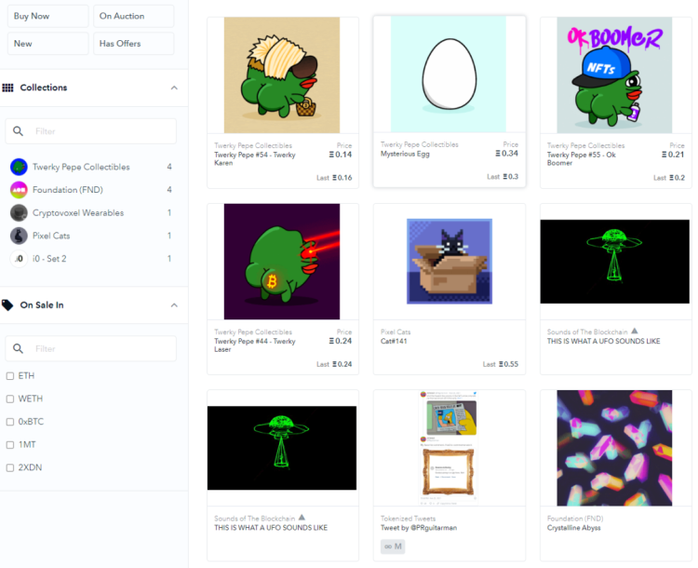Image resolution: width=698 pixels, height=568 pixels.
Task: Open the Crystalline Abyss artwork image
Action: [614, 448]
